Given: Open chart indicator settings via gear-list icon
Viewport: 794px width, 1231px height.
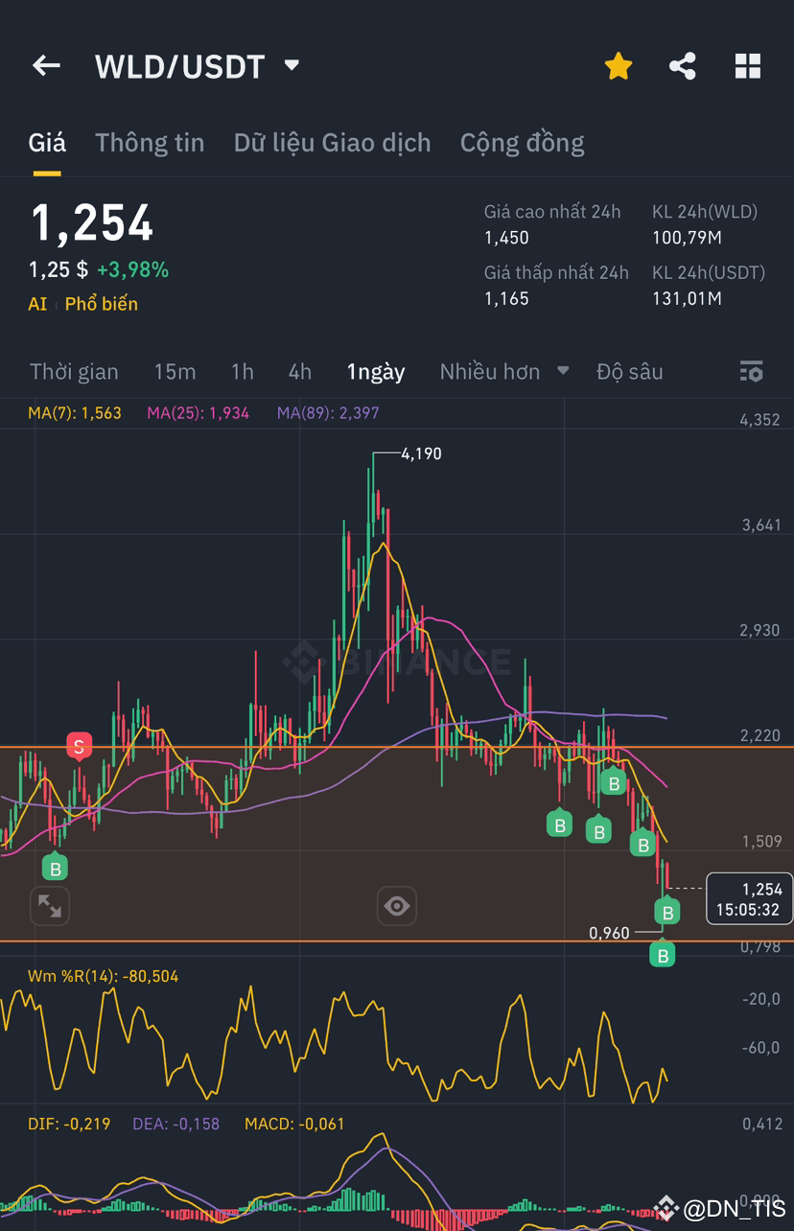Looking at the screenshot, I should point(751,371).
